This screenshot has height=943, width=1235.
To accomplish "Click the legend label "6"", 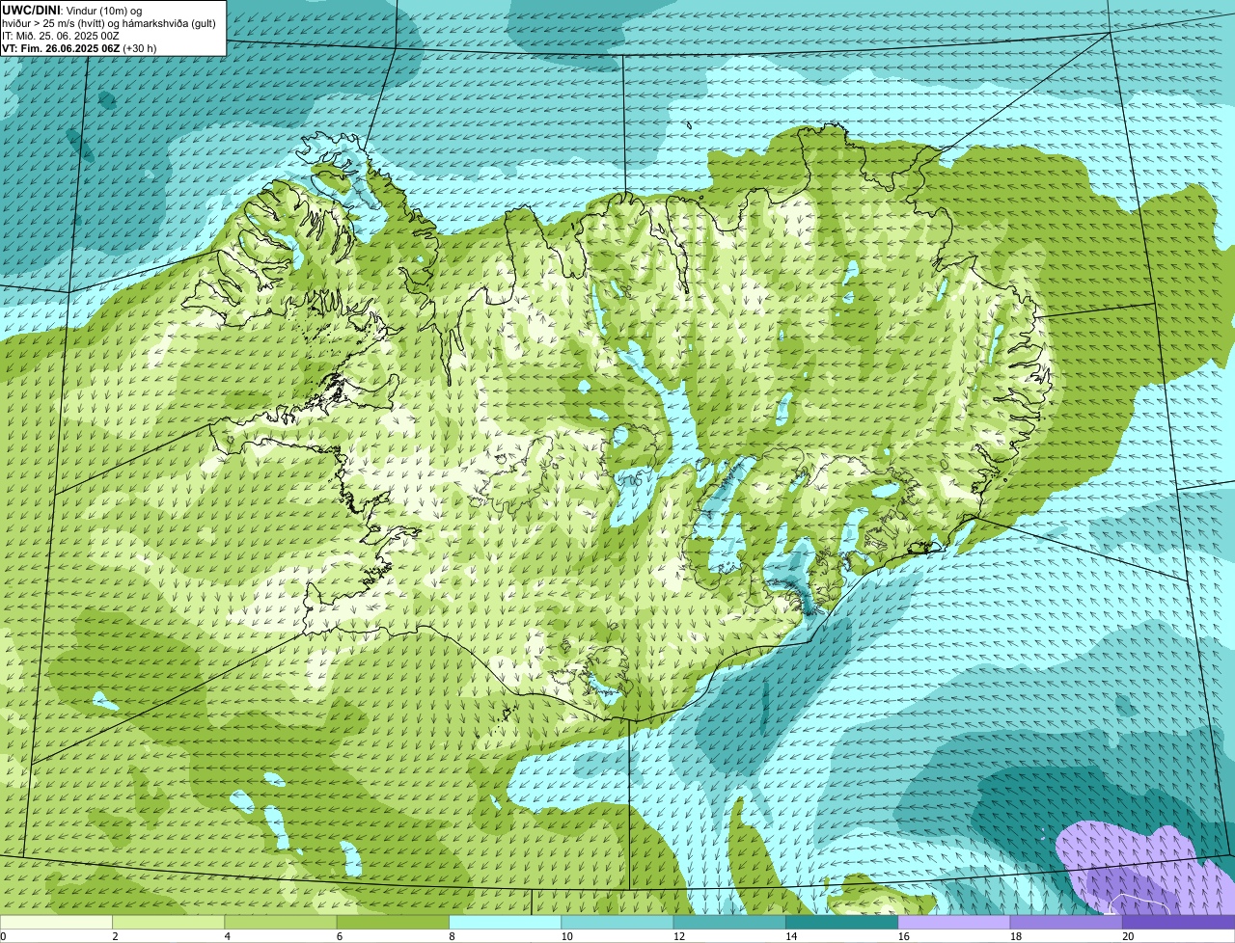I will pyautogui.click(x=339, y=936).
